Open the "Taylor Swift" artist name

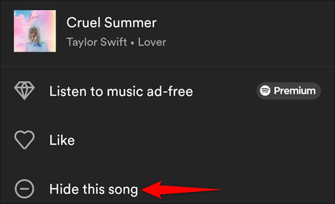point(97,42)
